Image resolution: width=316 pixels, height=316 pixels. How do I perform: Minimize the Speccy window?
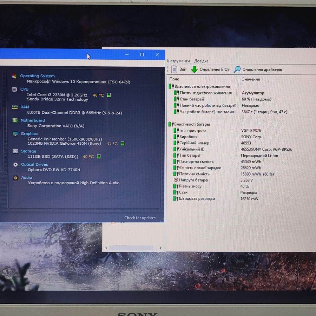point(127,55)
